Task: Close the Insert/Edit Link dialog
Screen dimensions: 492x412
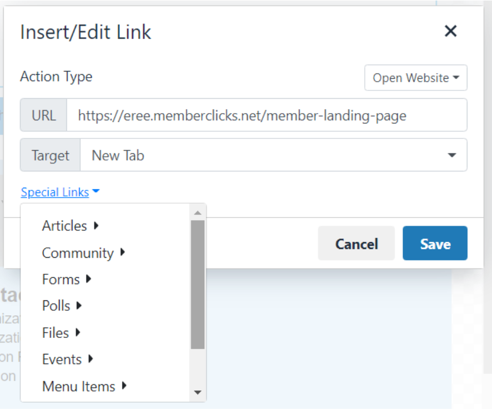Action: click(450, 31)
